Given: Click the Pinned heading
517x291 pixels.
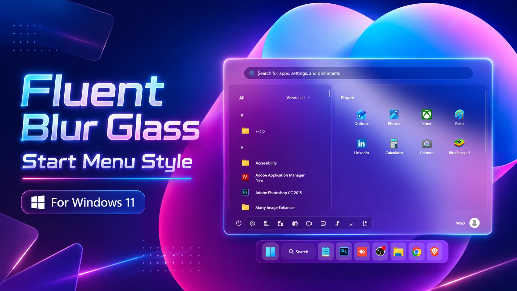Looking at the screenshot, I should (348, 98).
